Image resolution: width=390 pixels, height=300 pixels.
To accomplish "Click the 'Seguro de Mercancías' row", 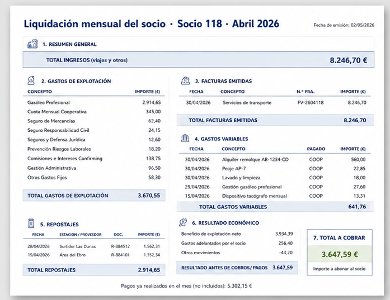I will (x=94, y=121).
